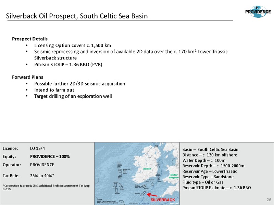Select 'Possible further 2D/3D seismic acquisition' bullet
This screenshot has width=274, height=205.
pyautogui.click(x=80, y=84)
